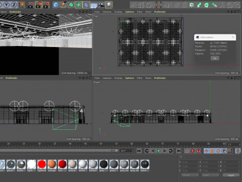Click the green MoGraph cloner icon
The height and width of the screenshot is (182, 242).
pos(192,5)
